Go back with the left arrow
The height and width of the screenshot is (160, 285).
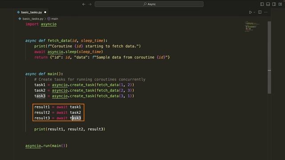[84, 4]
